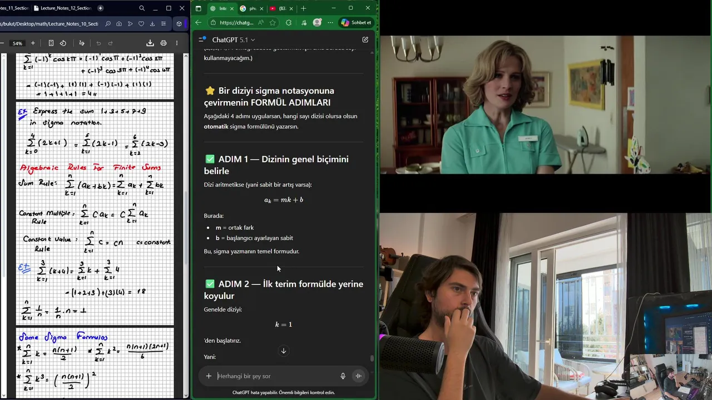Image resolution: width=712 pixels, height=400 pixels.
Task: Zoom out the PDF with the minus button
Action: (x=2, y=43)
